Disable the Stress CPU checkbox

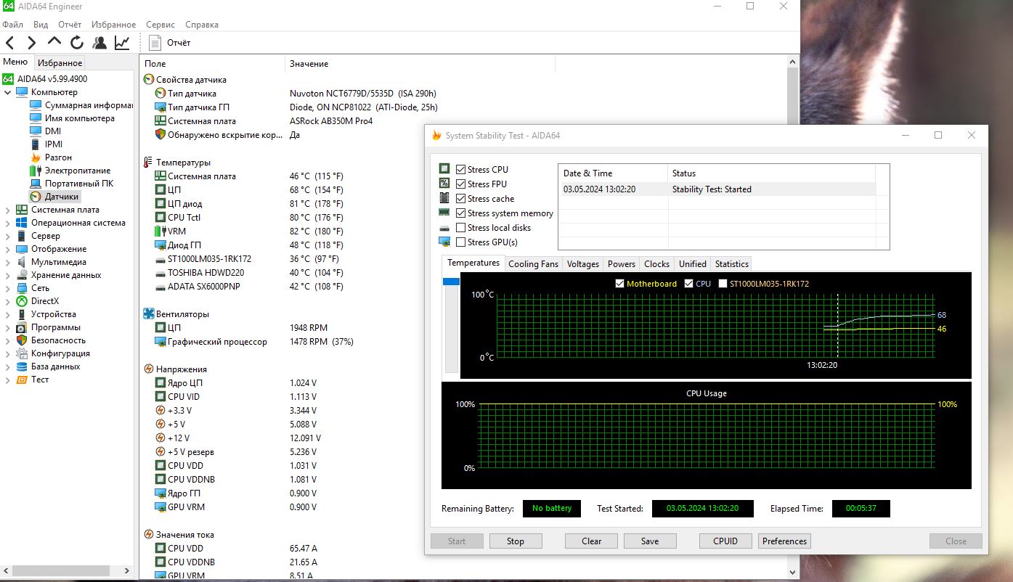point(460,170)
